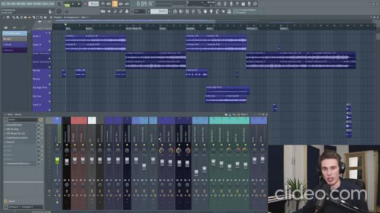Open the playlist view toolbar icon
The width and height of the screenshot is (380, 213).
[x=175, y=11]
